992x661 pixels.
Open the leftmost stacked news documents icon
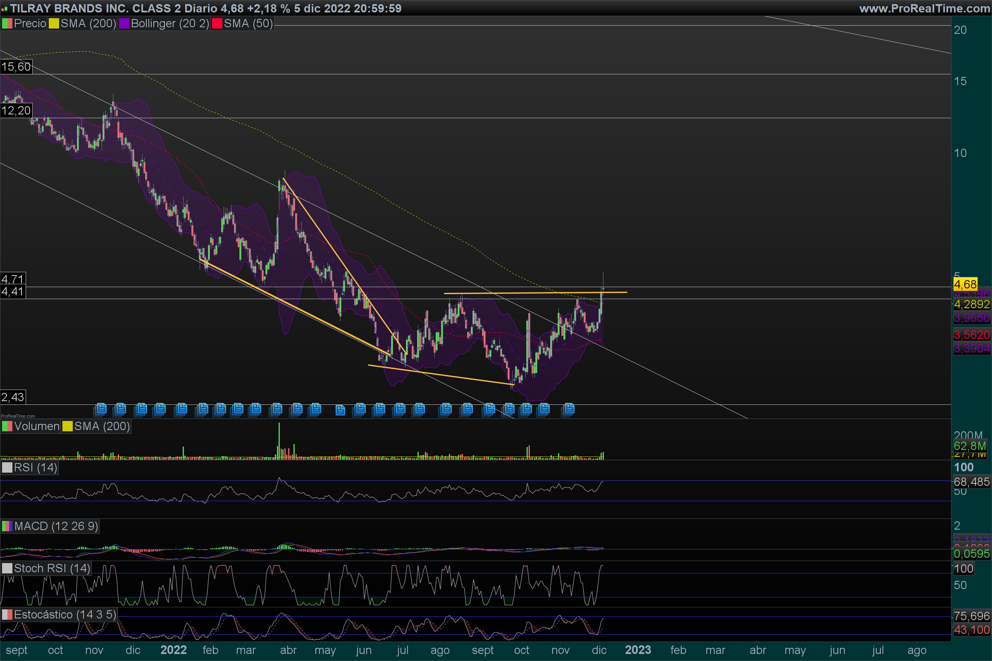(101, 409)
